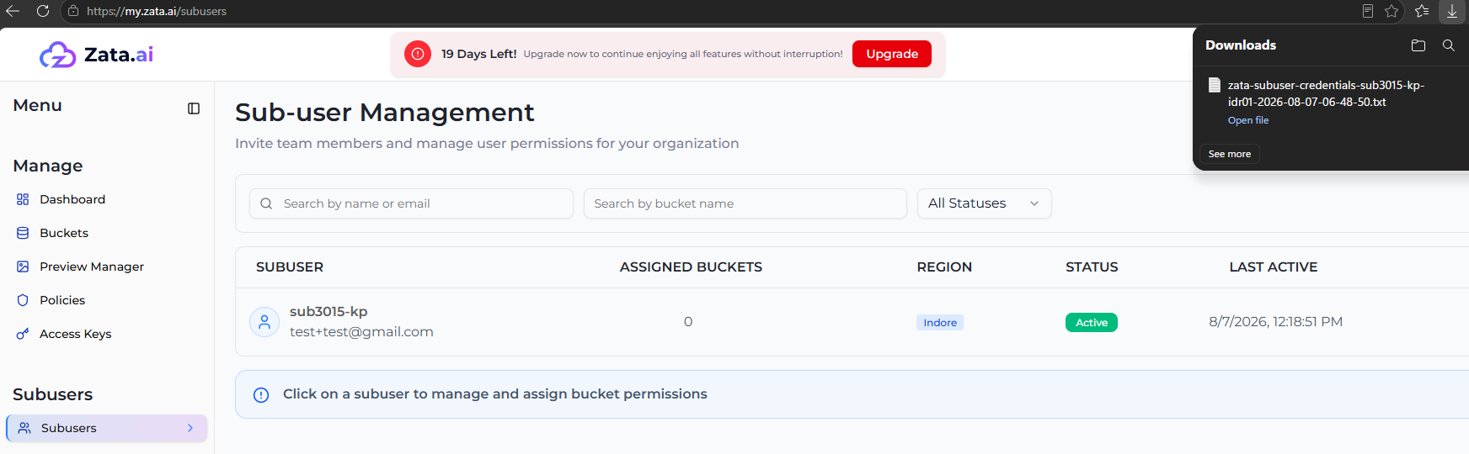
Task: Click the Sub-user Management heading
Action: pos(384,112)
